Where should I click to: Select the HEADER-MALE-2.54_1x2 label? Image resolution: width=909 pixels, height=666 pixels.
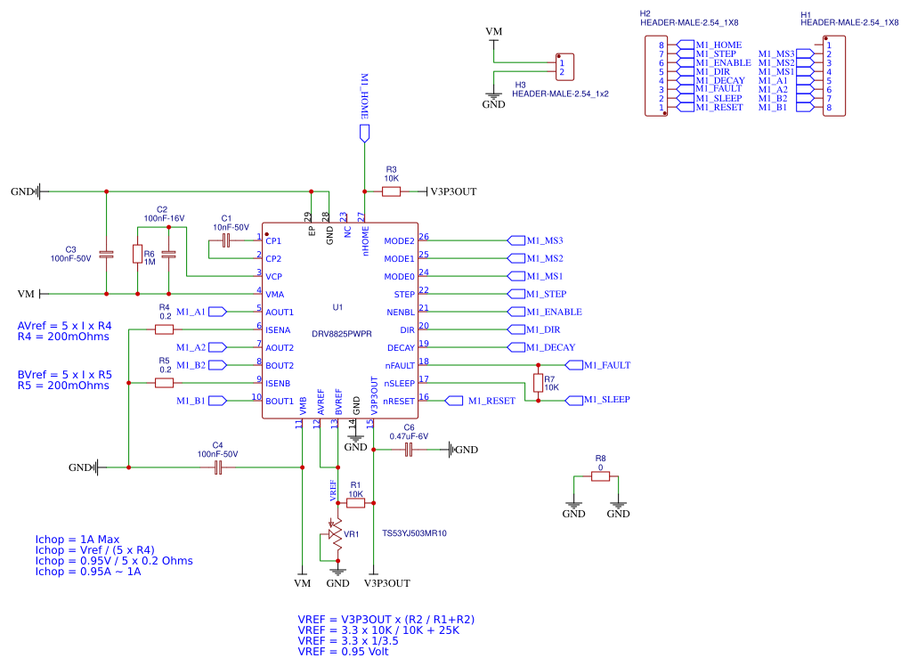[560, 93]
